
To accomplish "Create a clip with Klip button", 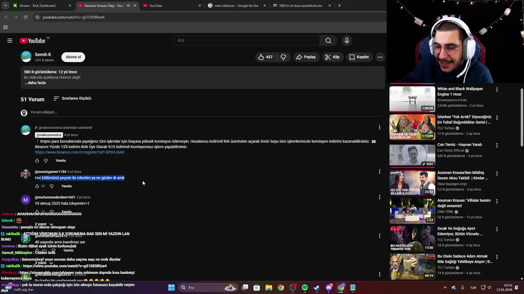I will pos(332,57).
